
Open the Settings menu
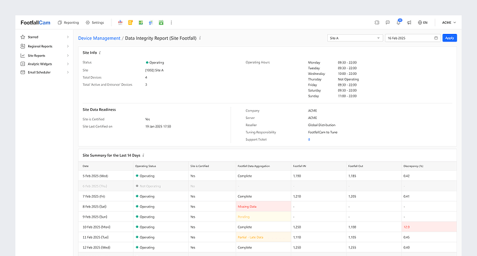point(95,22)
